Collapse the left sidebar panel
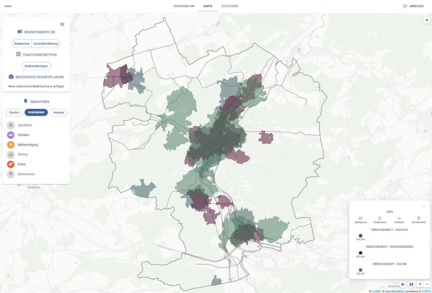This screenshot has width=432, height=293. (62, 24)
